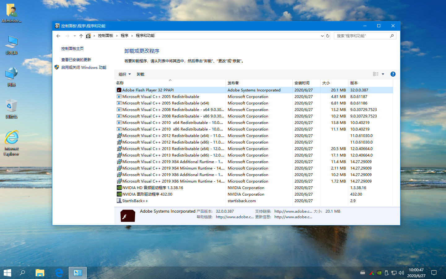Click the change view icon in the toolbar
446x279 pixels.
pyautogui.click(x=376, y=74)
